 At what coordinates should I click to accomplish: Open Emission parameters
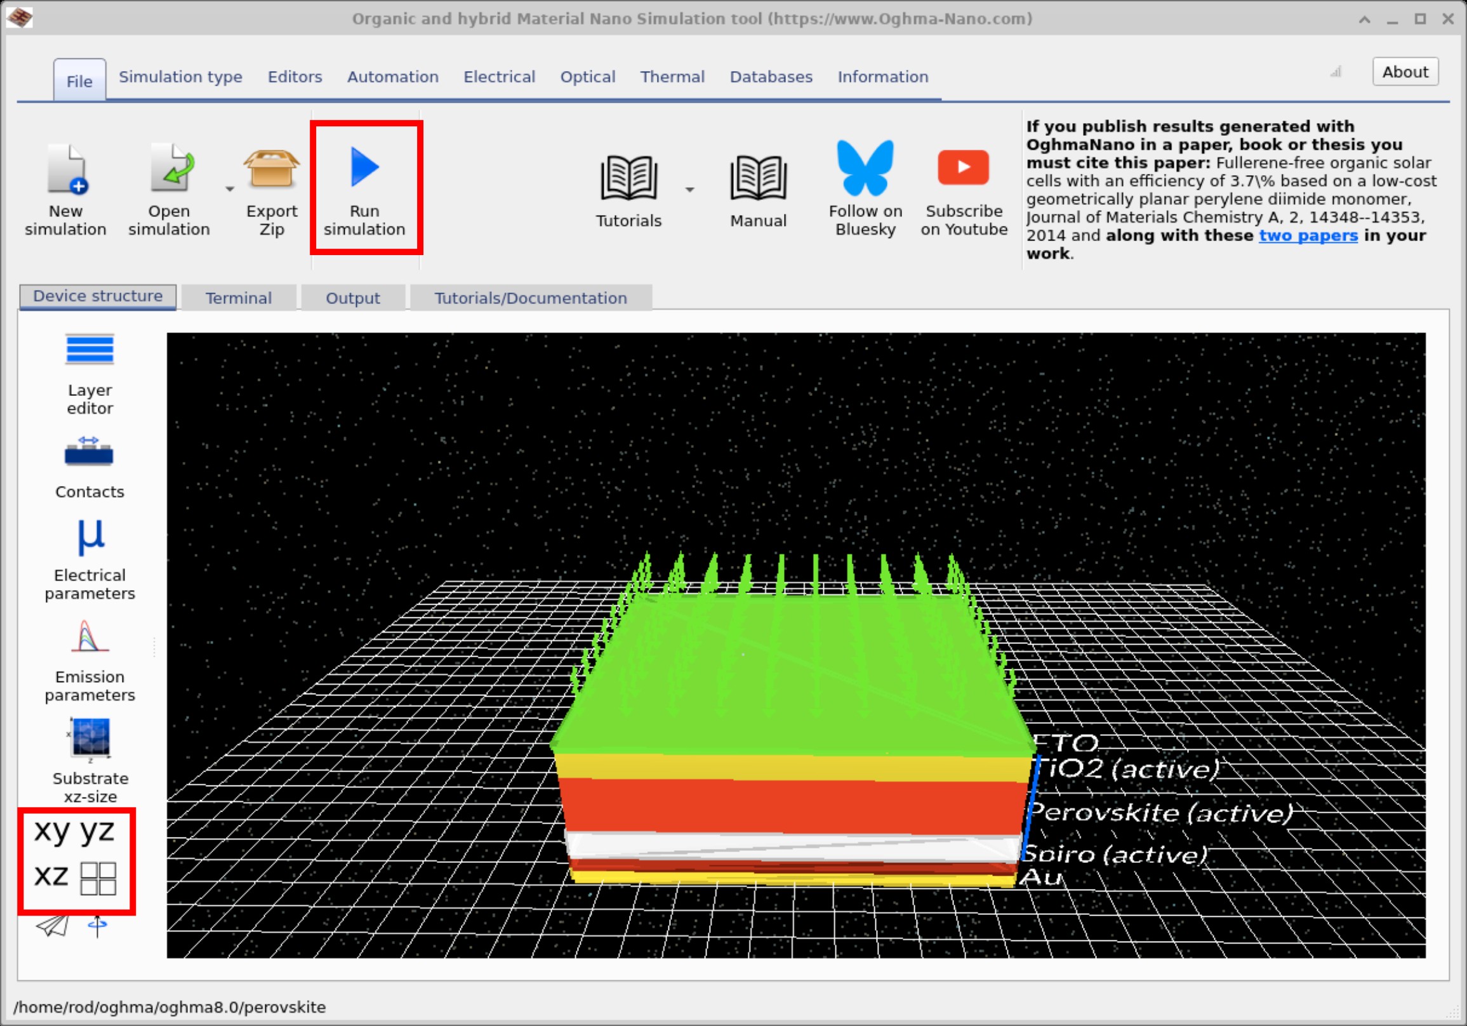[90, 637]
